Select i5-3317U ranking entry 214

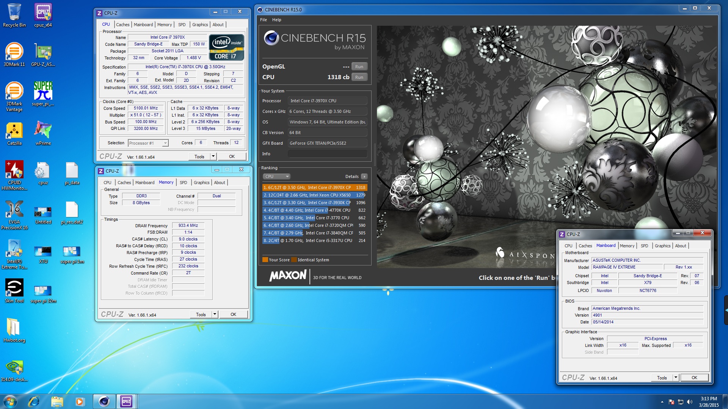(x=314, y=240)
